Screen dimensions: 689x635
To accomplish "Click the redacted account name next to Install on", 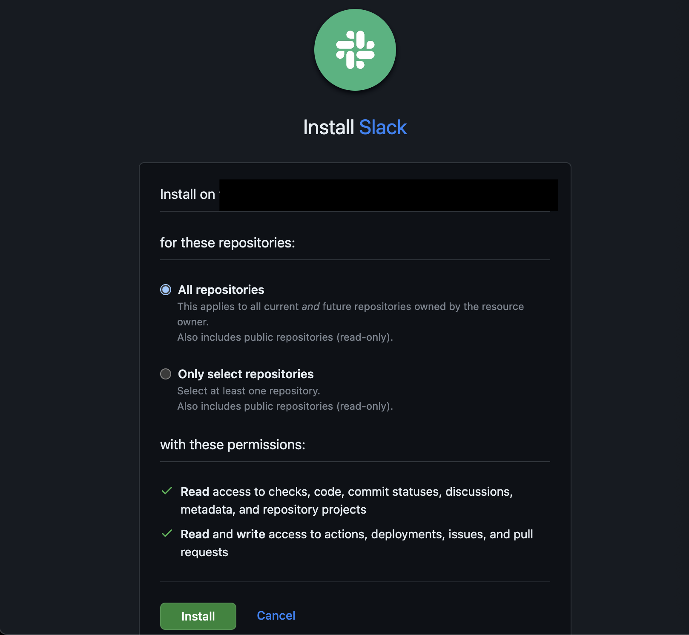I will tap(388, 195).
